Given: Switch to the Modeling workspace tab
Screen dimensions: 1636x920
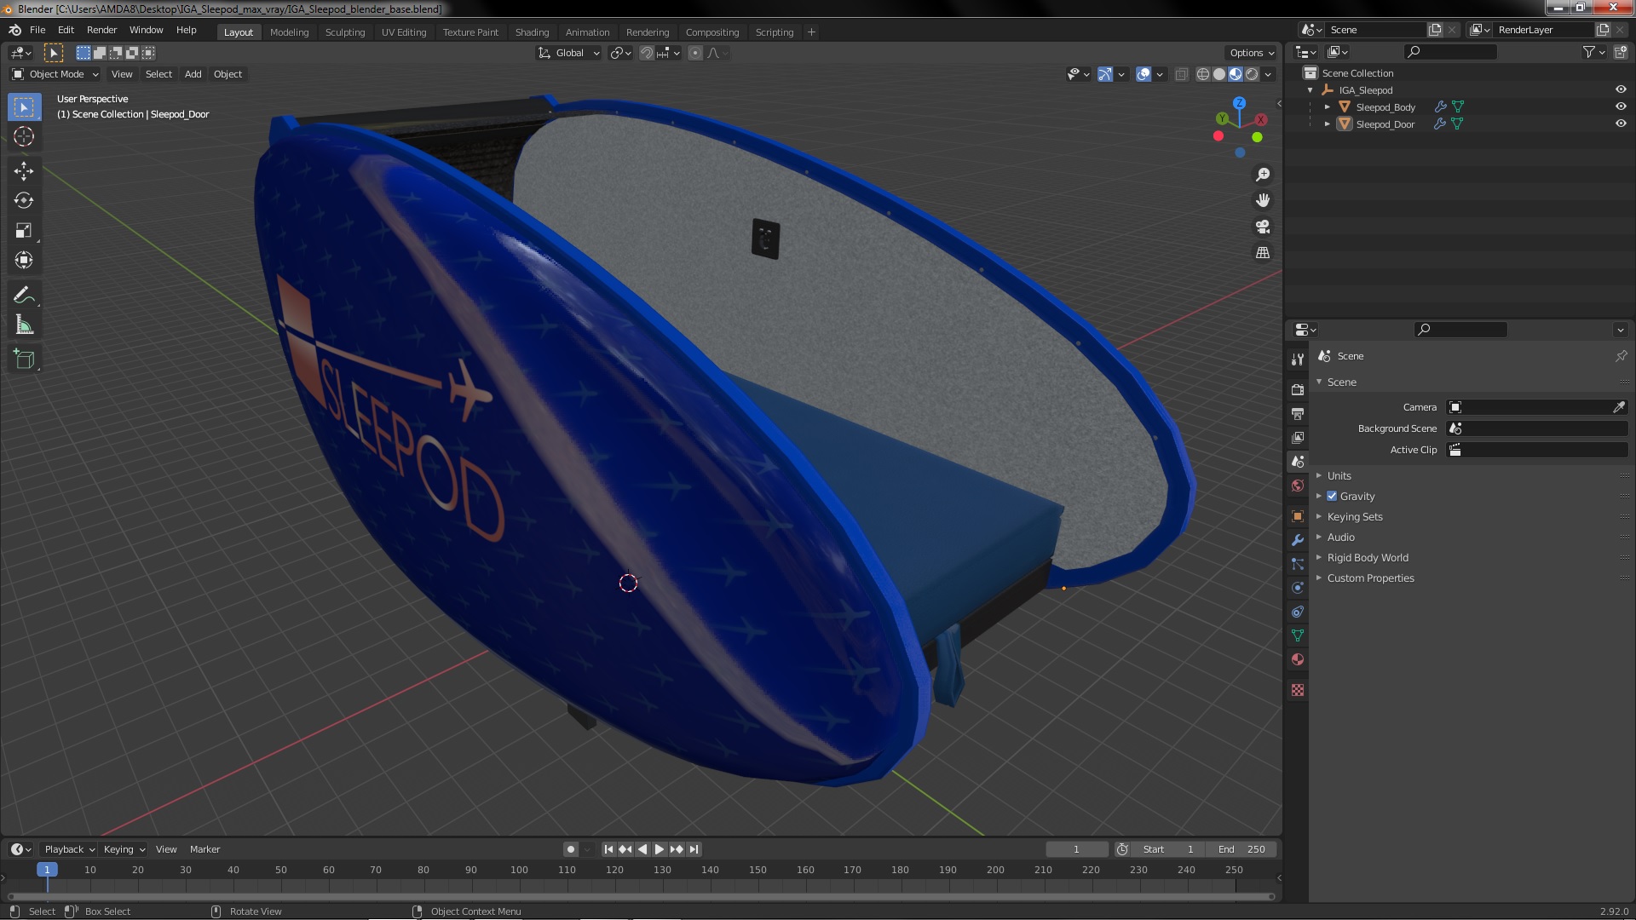Looking at the screenshot, I should (289, 32).
